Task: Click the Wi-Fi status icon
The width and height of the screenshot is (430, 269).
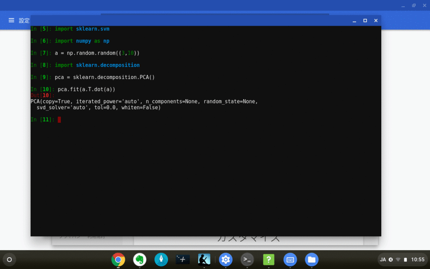Action: [x=398, y=259]
